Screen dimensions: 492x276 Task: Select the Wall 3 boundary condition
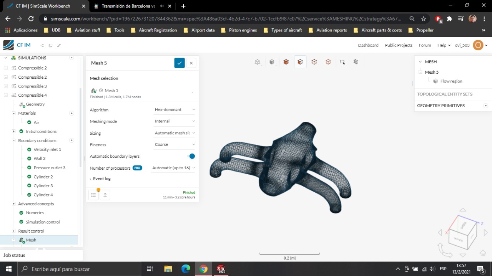(x=39, y=159)
